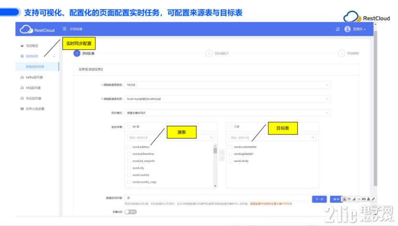This screenshot has width=398, height=226.
Task: Open 项目概览 in the sidebar
Action: 32,46
